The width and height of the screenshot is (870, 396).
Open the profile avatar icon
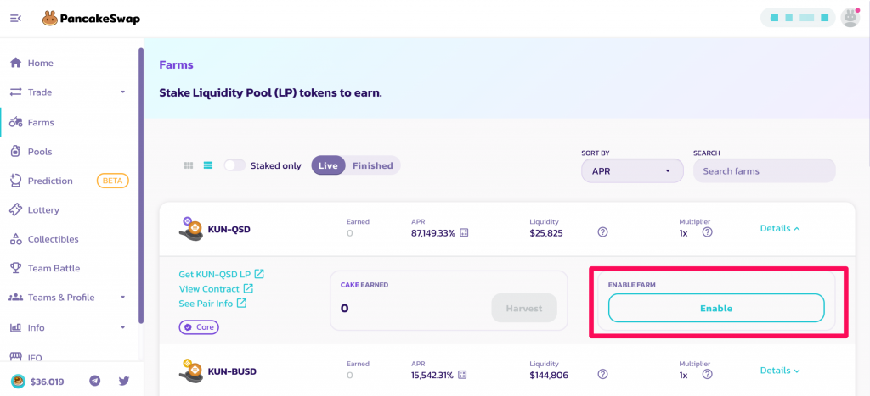point(850,18)
